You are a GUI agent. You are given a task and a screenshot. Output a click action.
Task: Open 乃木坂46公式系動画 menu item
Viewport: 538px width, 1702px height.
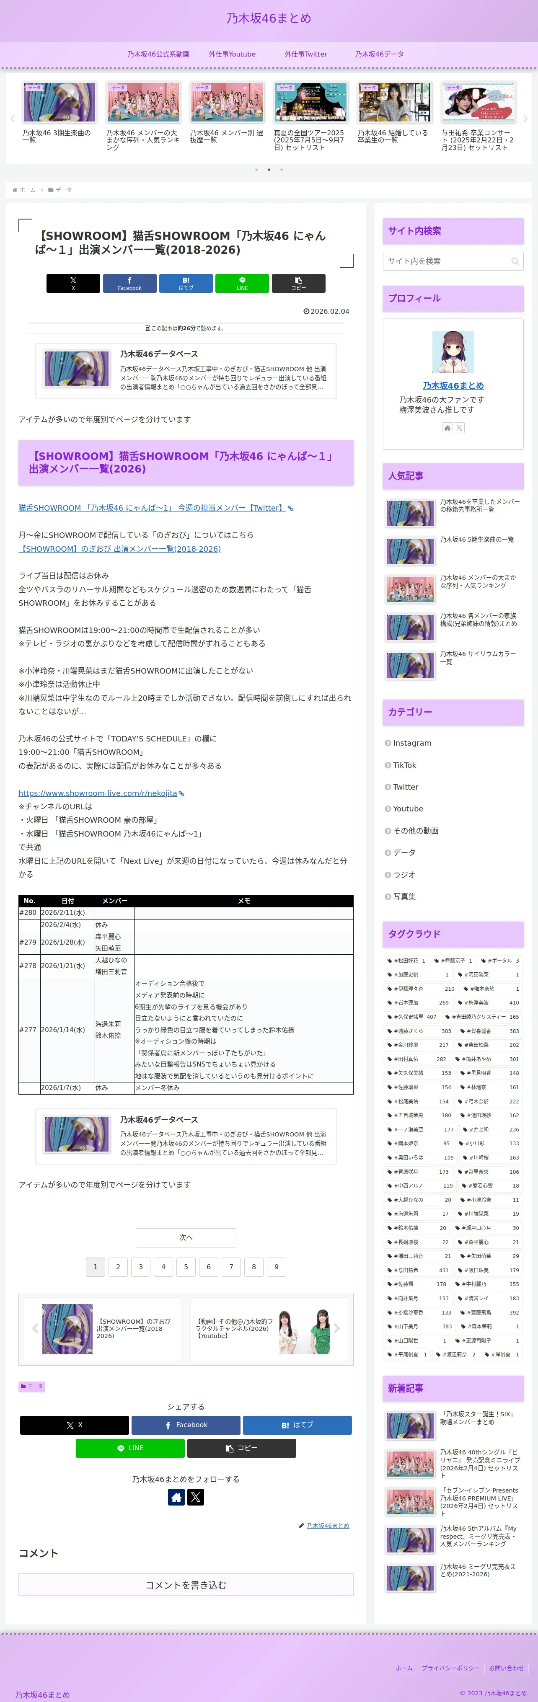(158, 54)
